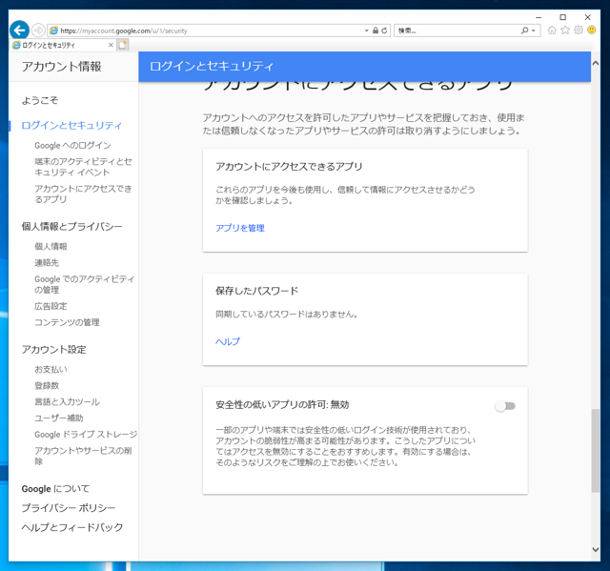Click the browser Forward arrow button

click(x=38, y=30)
